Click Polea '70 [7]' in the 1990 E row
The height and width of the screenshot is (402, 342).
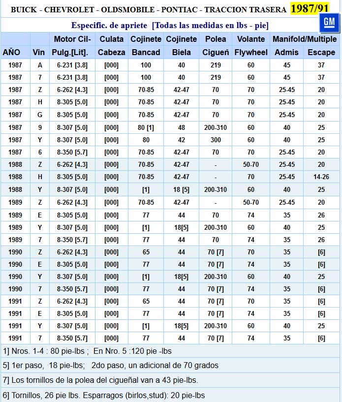click(216, 264)
